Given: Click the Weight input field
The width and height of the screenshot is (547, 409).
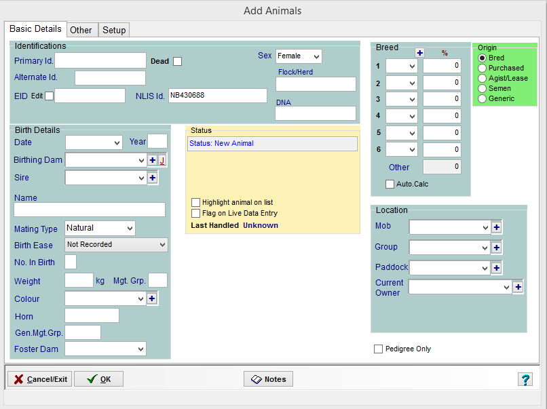Looking at the screenshot, I should tap(79, 280).
